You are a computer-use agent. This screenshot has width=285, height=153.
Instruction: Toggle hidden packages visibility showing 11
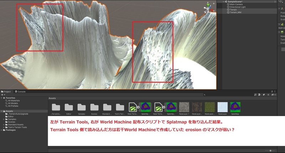pos(274,95)
